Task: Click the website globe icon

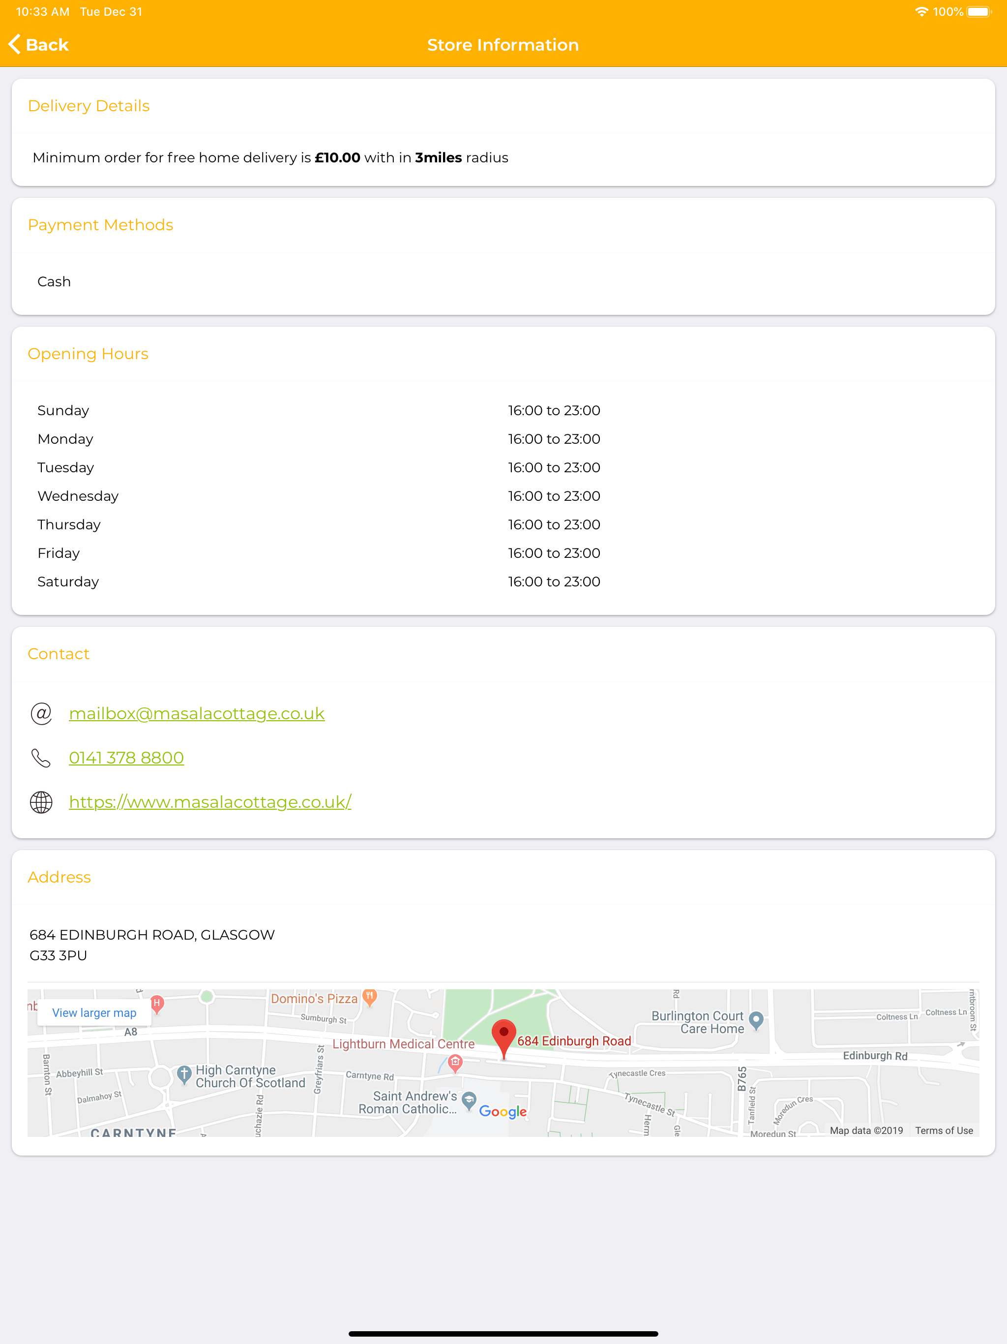Action: pyautogui.click(x=41, y=802)
